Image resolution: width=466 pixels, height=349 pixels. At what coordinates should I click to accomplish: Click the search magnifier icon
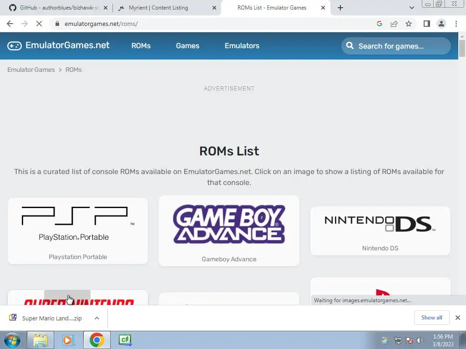350,46
